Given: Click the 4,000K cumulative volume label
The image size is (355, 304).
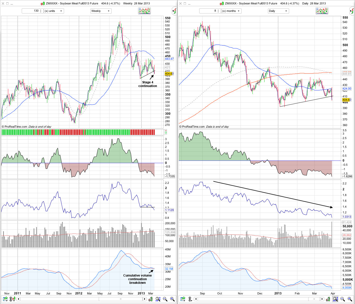Looking at the screenshot, I should [347, 288].
